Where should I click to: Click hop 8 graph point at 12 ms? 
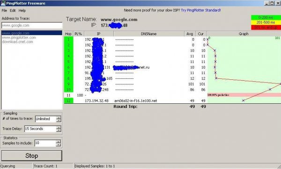click(x=216, y=78)
